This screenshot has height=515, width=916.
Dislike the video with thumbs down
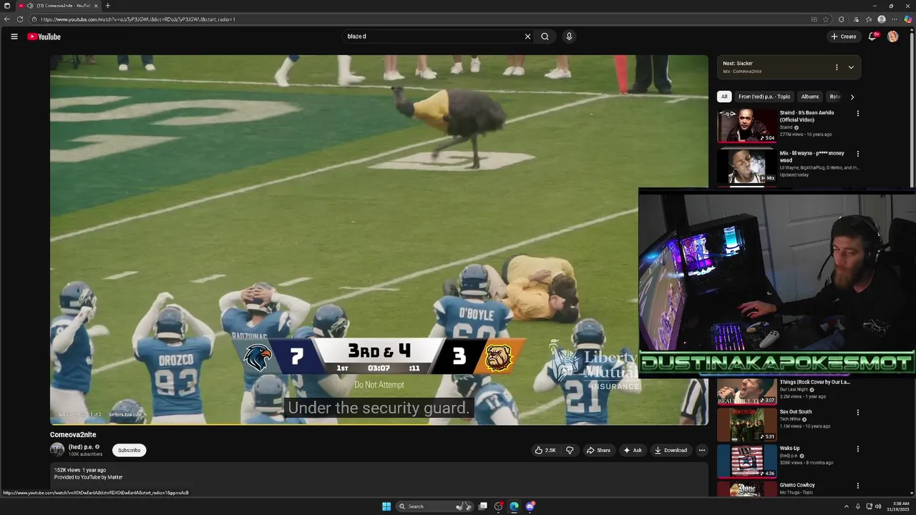tap(570, 450)
